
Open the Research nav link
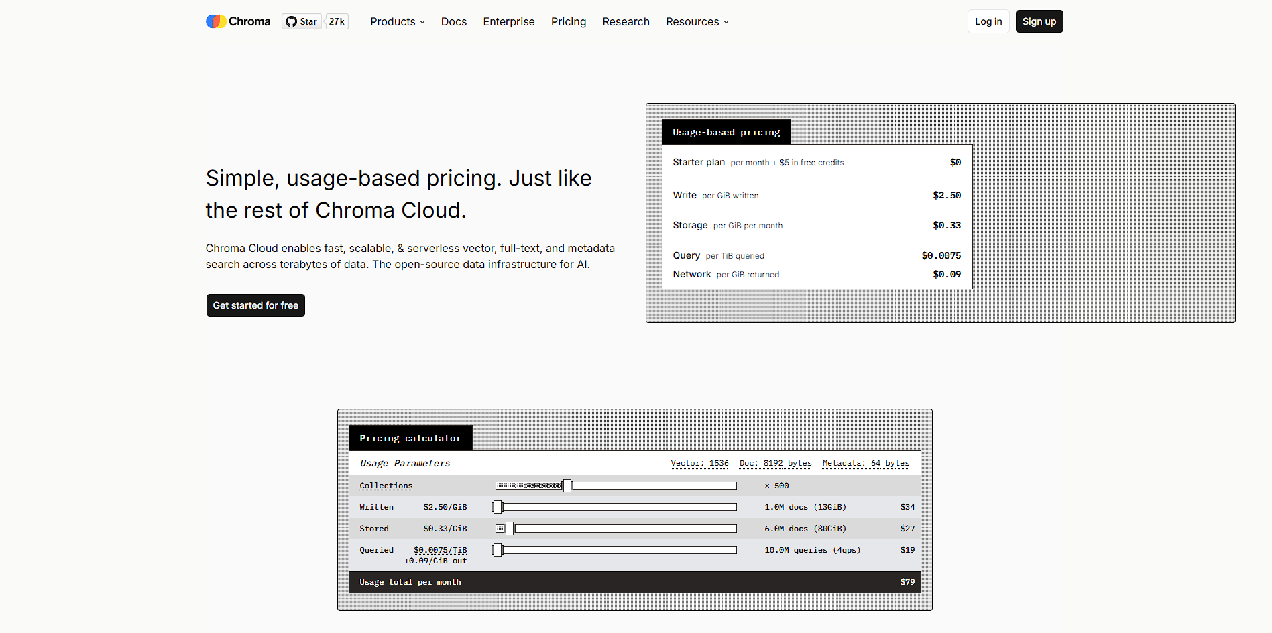(x=626, y=21)
